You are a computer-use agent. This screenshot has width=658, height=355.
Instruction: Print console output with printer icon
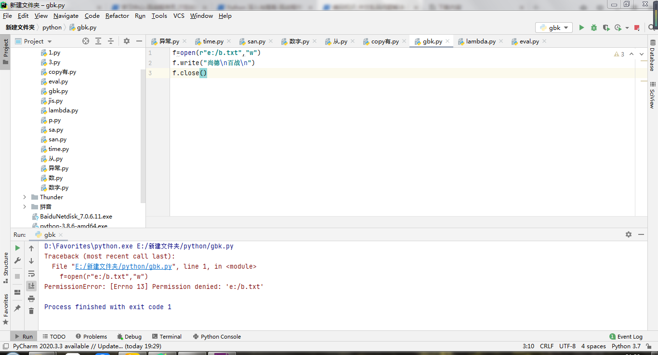31,299
